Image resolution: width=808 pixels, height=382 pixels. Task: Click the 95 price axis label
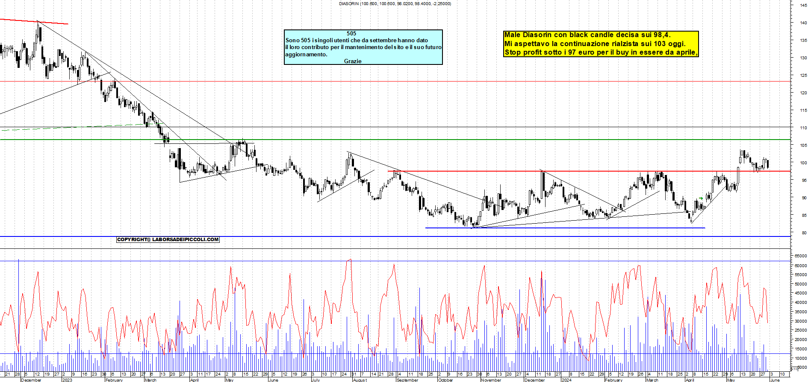tap(804, 180)
